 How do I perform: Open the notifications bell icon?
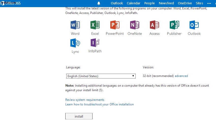(99, 3)
